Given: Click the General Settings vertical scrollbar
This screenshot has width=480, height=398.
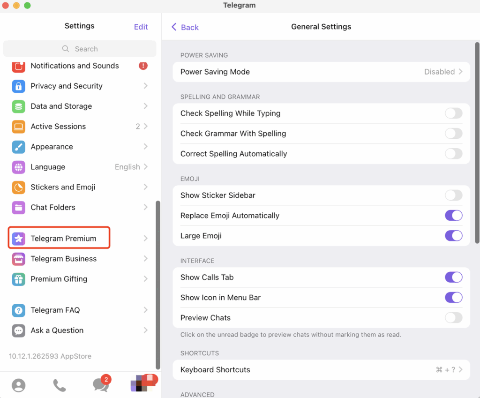Looking at the screenshot, I should click(x=477, y=141).
